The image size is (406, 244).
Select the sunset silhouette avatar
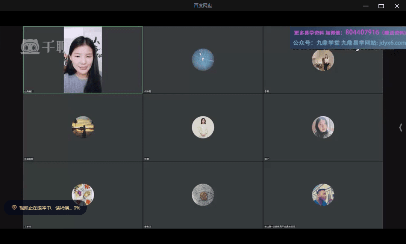83,127
